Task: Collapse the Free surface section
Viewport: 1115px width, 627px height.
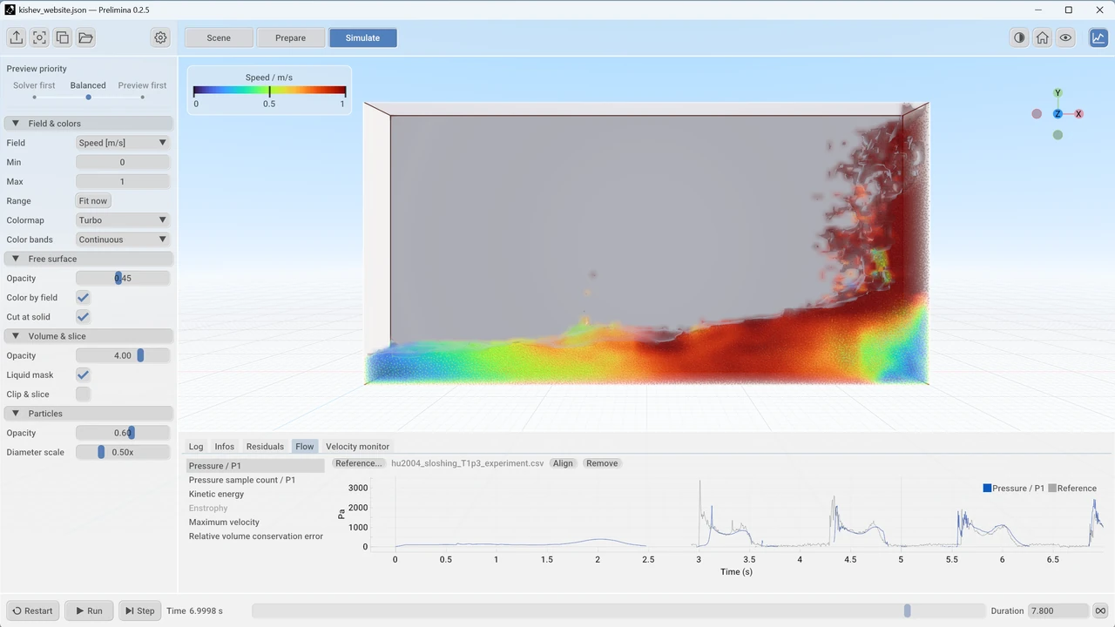Action: 89,259
